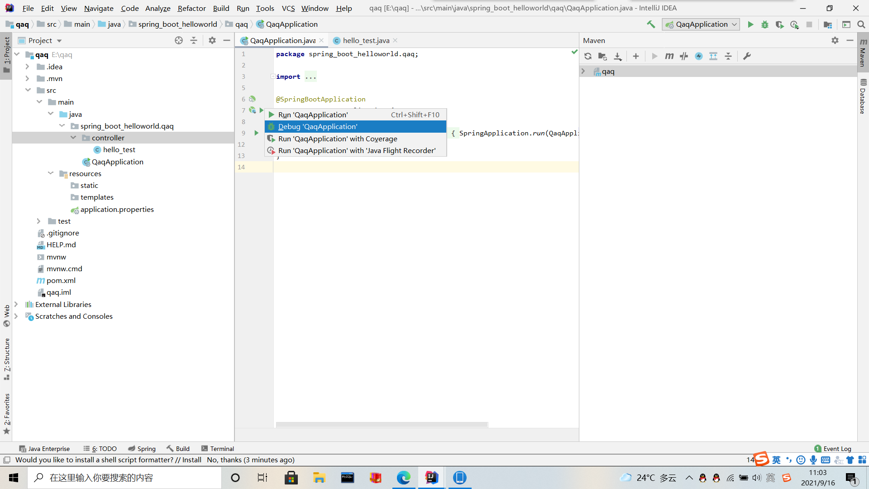This screenshot has width=869, height=489.
Task: Toggle skip tests mode in Maven
Action: click(699, 56)
